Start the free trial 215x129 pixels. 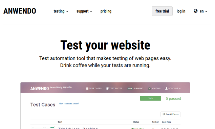tap(162, 11)
